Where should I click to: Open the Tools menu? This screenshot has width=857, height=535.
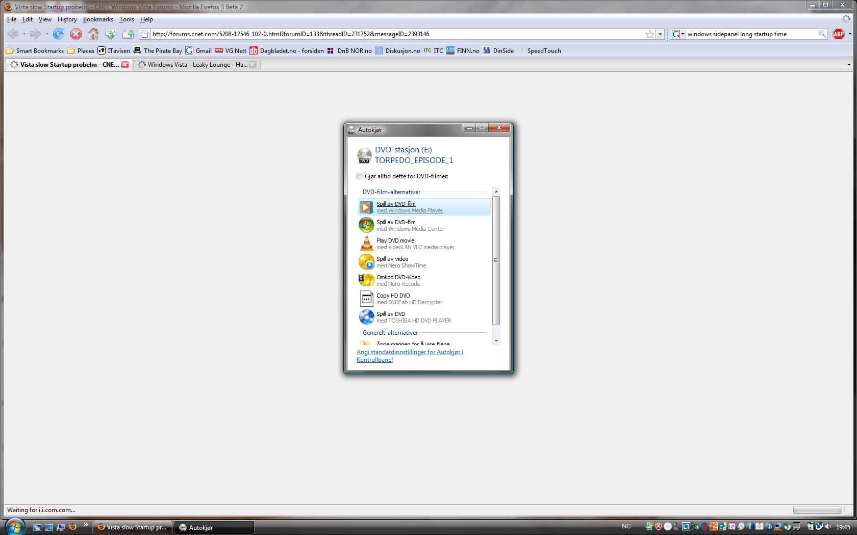[127, 19]
